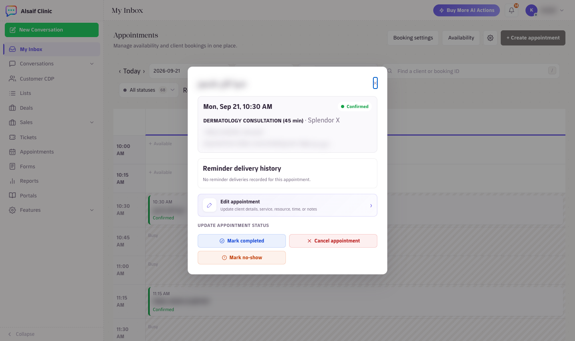Expand the Sales sidebar section
The image size is (575, 341).
pyautogui.click(x=92, y=122)
